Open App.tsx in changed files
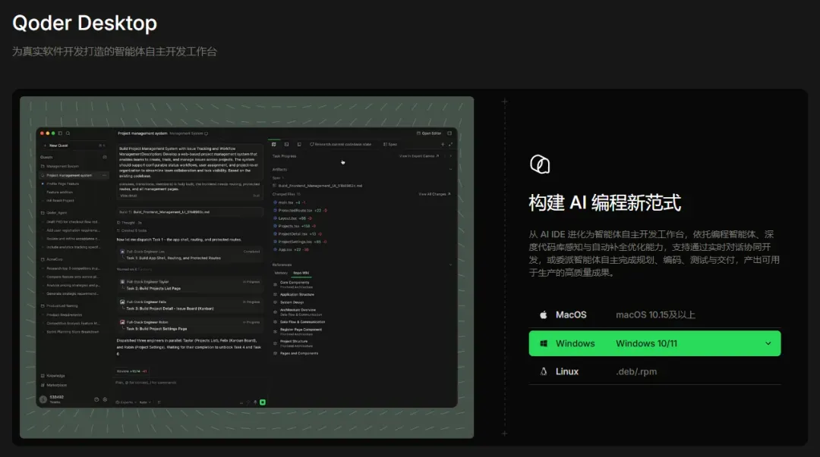This screenshot has width=820, height=457. click(291, 249)
